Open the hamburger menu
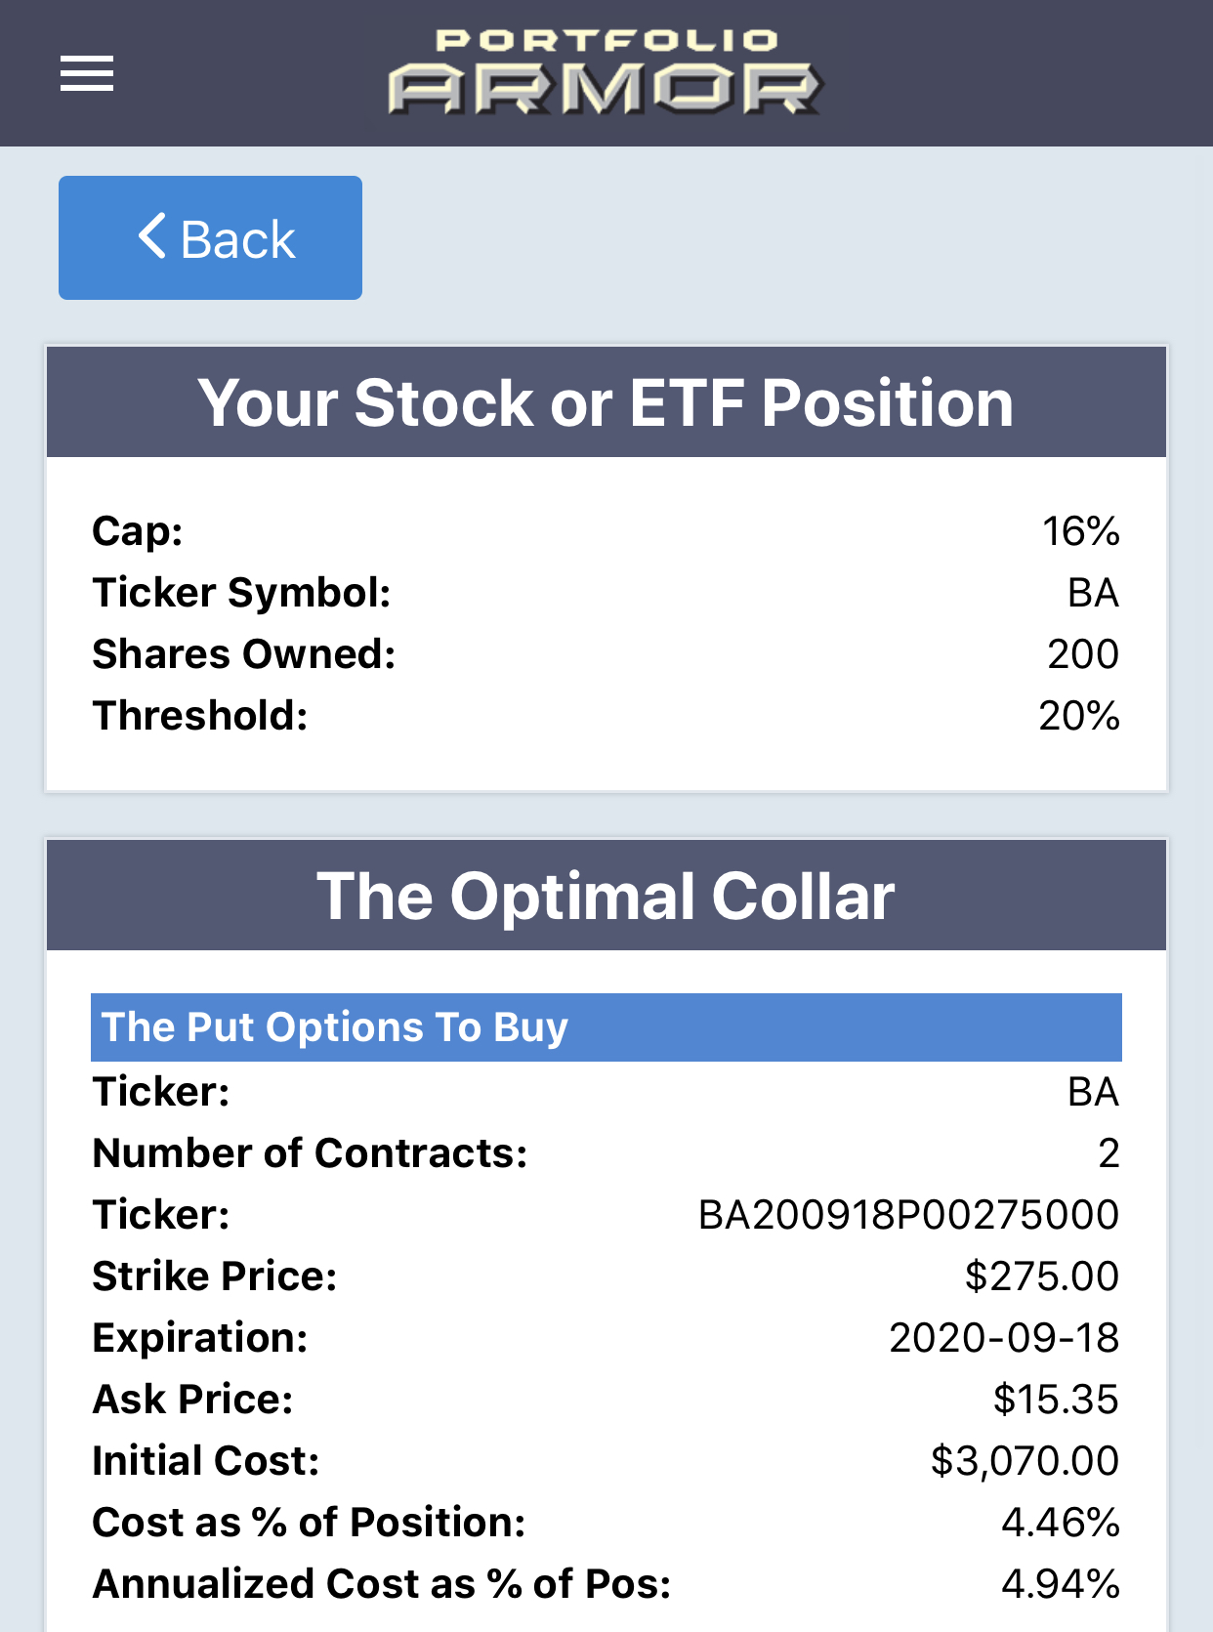The image size is (1213, 1632). point(87,73)
